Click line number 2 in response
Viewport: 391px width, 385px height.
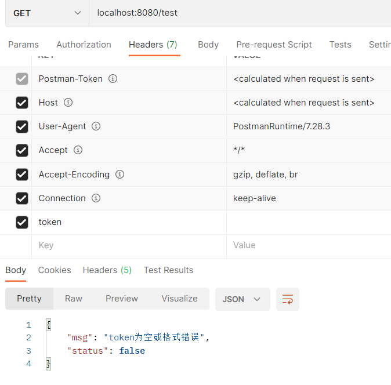tap(28, 337)
